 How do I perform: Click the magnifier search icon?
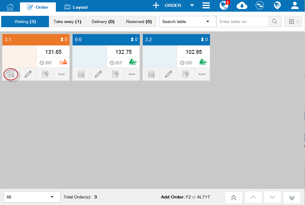(275, 22)
